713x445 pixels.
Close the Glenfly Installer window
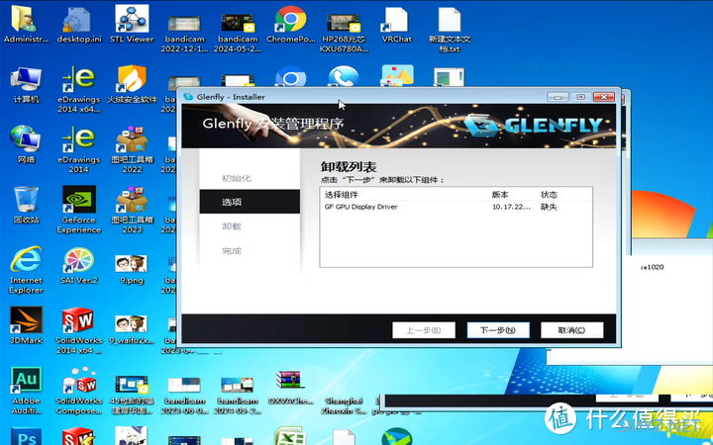pos(604,97)
